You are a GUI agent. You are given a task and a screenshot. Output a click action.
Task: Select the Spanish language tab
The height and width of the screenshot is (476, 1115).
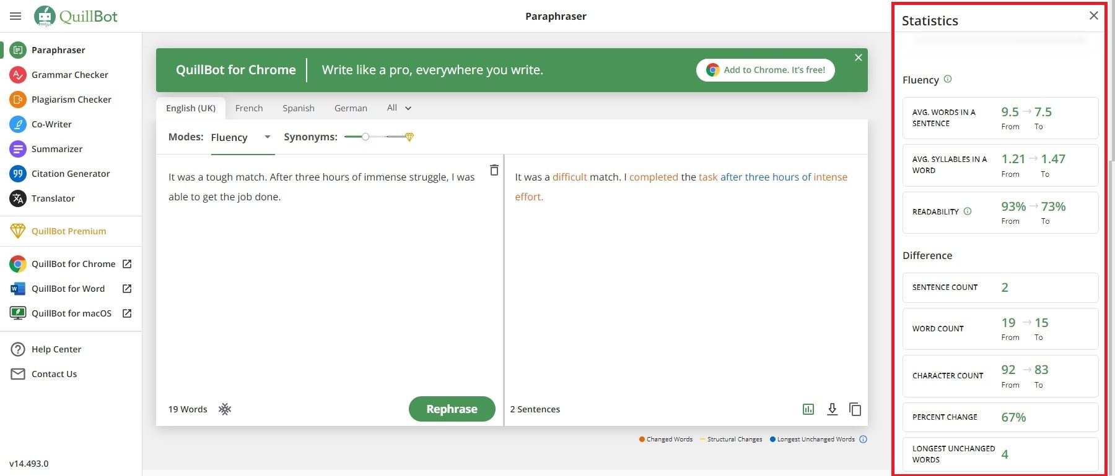(299, 108)
